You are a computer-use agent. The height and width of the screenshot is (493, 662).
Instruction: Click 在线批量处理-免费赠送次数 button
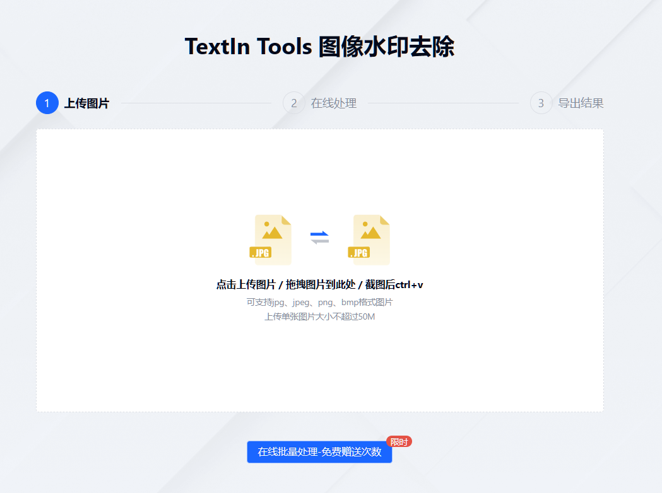click(319, 452)
